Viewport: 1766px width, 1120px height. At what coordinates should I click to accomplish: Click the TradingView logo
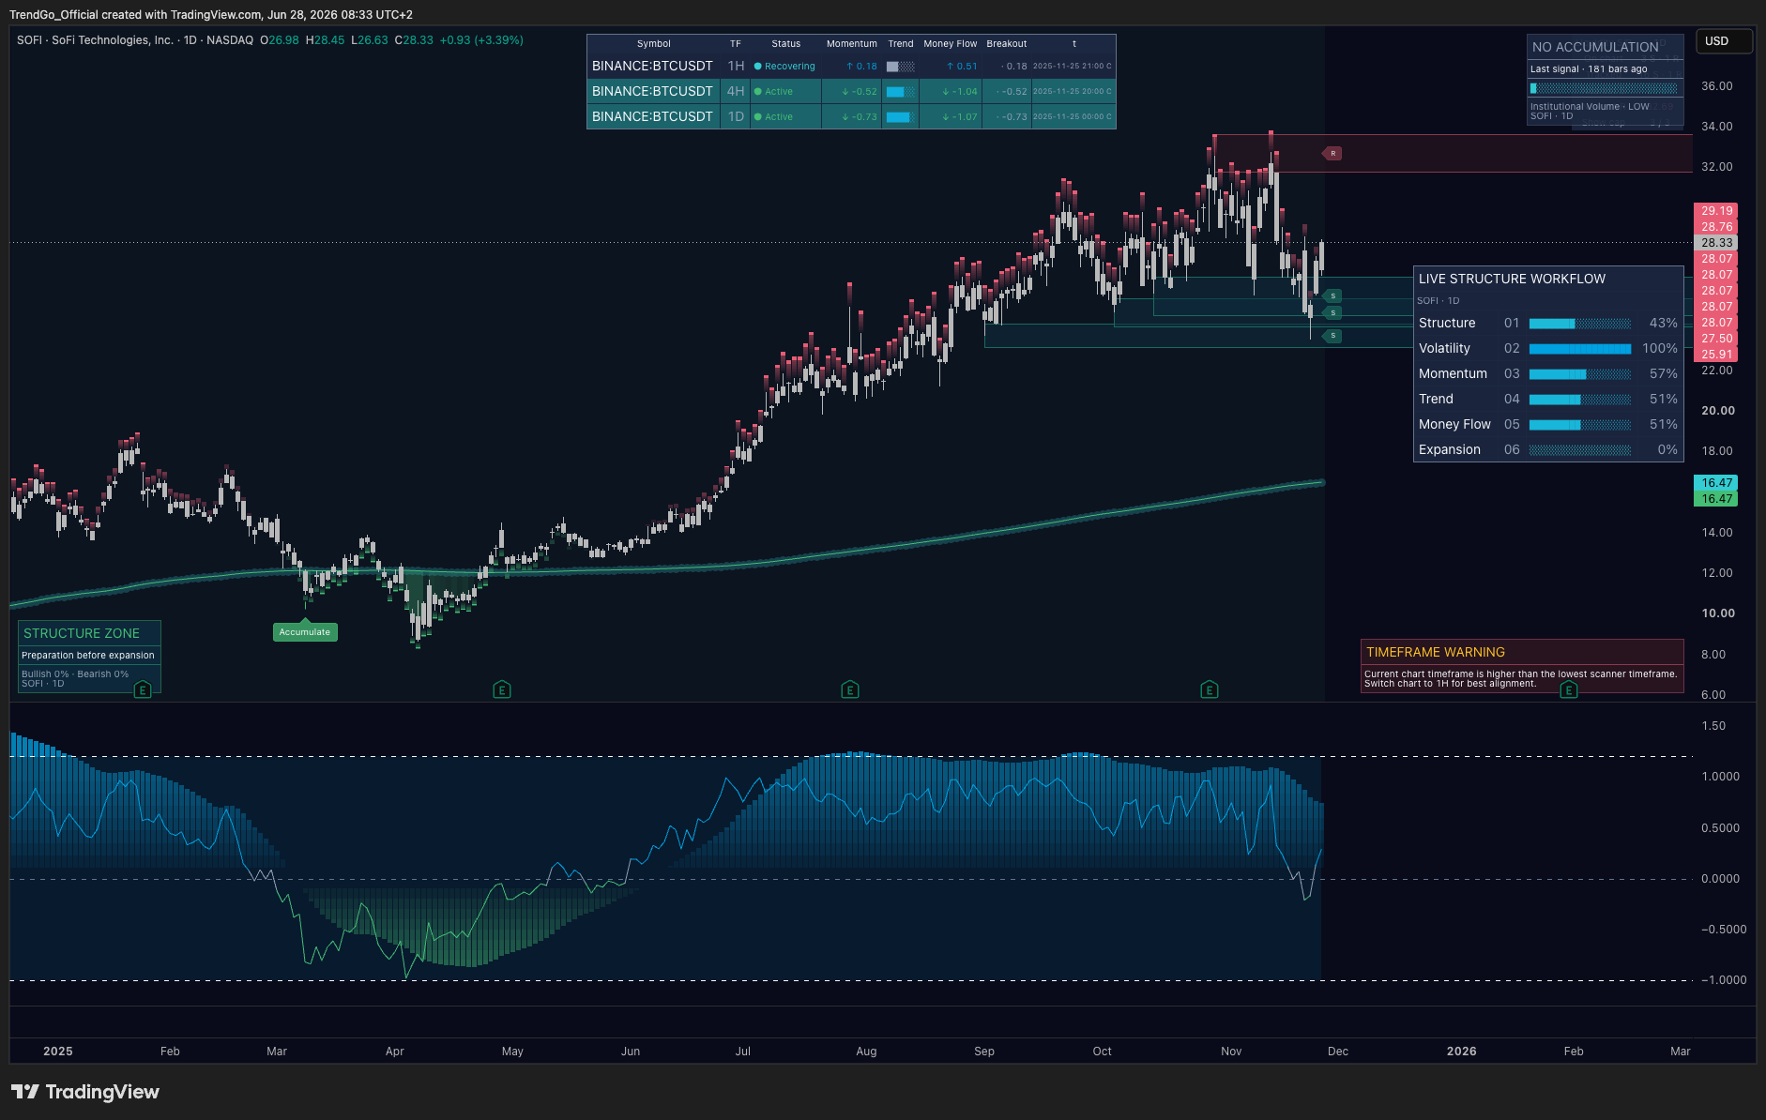click(85, 1092)
